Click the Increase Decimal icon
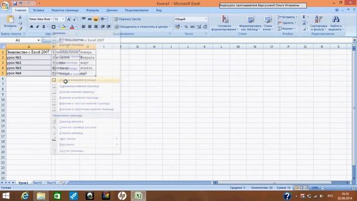 199,27
